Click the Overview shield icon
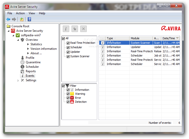Screen dimensions: 189x139 [x=22, y=40]
